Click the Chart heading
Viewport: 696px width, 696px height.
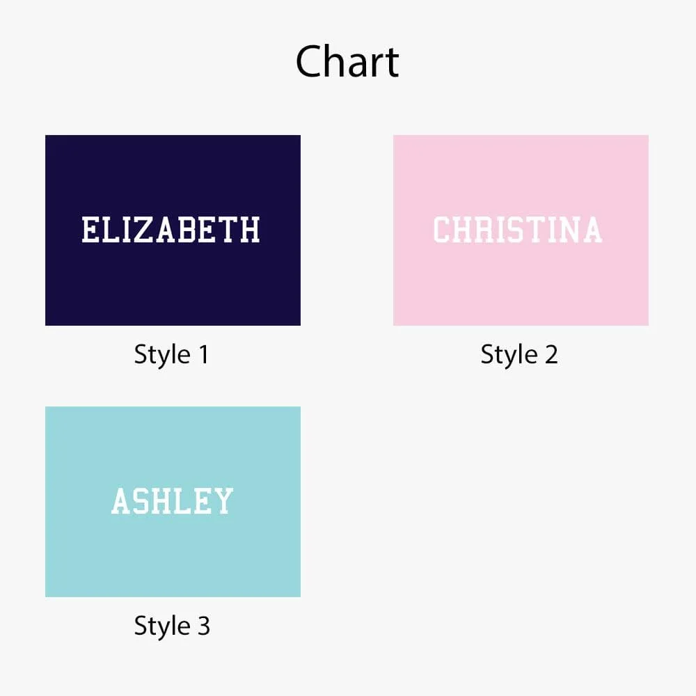[x=347, y=62]
